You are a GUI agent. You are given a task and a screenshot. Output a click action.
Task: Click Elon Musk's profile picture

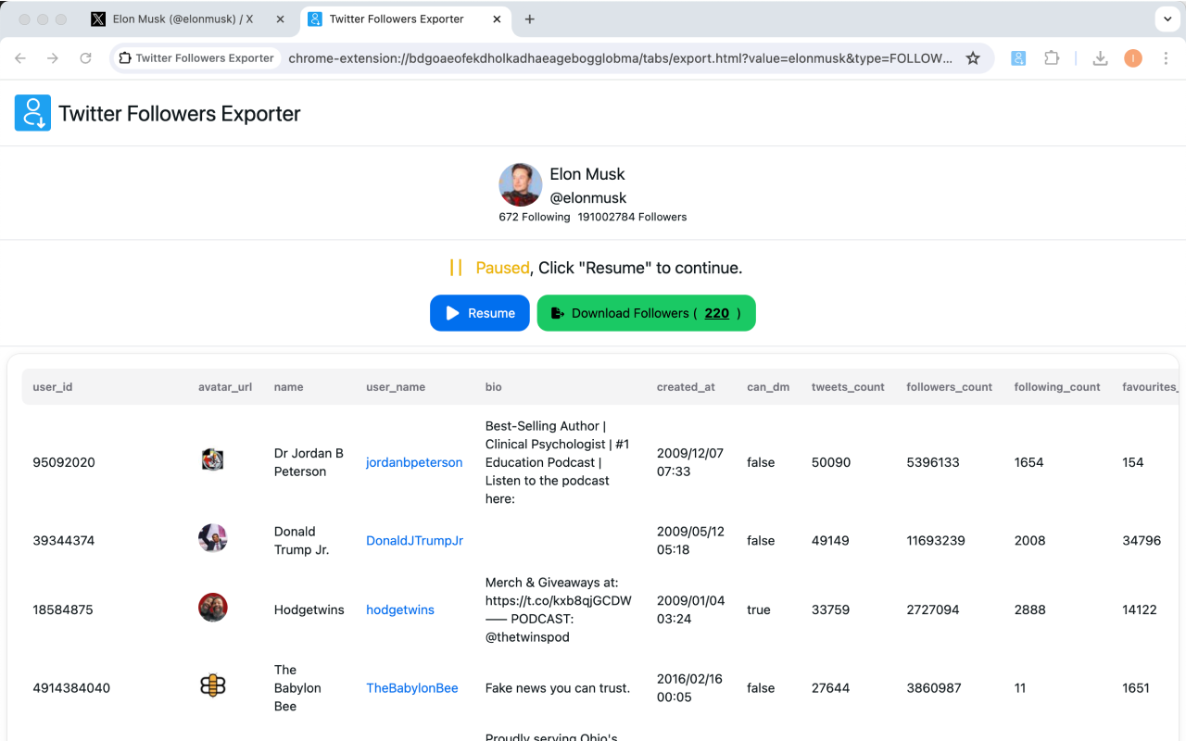[520, 184]
